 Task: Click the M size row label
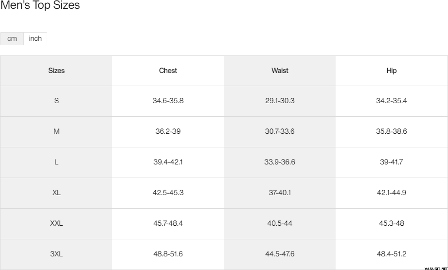pos(56,131)
